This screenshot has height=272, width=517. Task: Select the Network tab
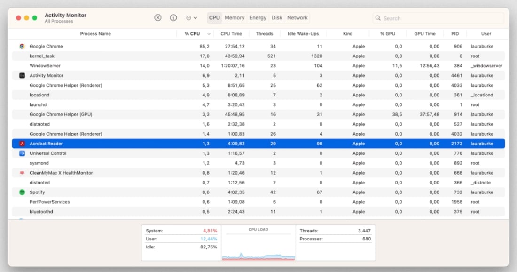(298, 18)
